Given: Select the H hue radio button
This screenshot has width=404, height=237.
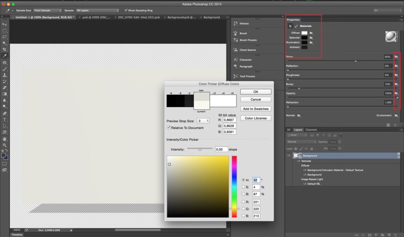Looking at the screenshot, I should [x=243, y=180].
